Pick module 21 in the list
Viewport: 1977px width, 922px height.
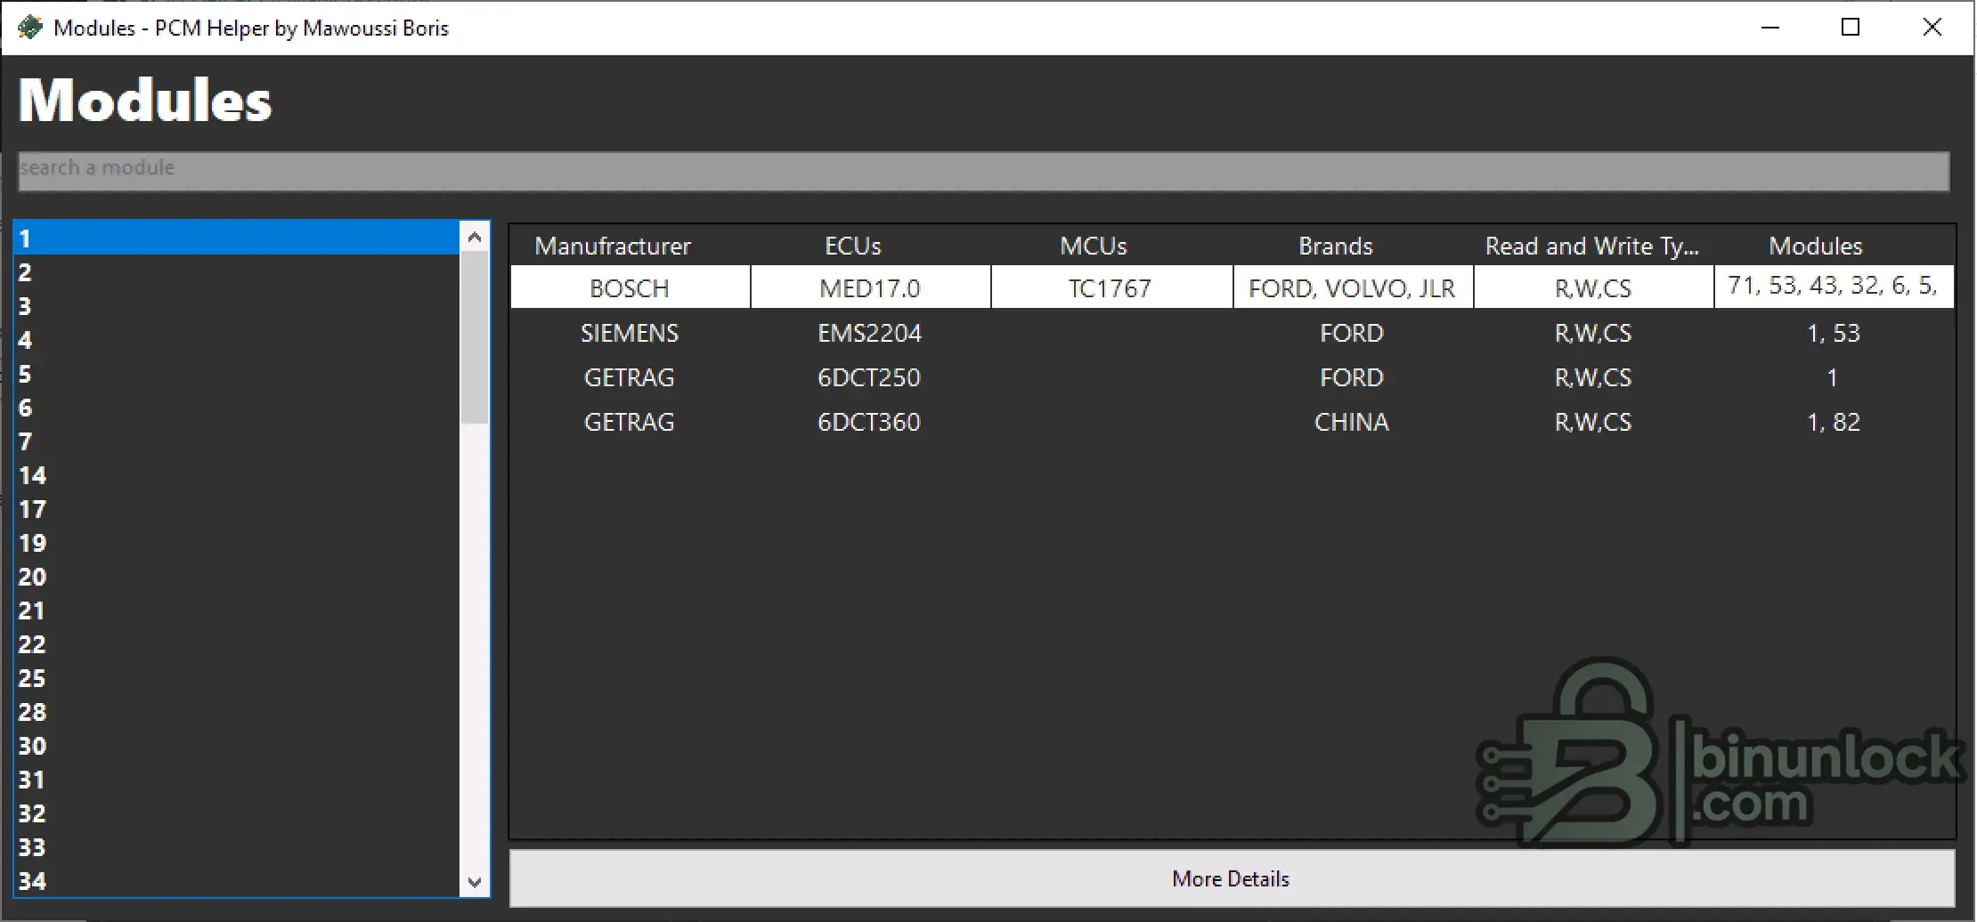click(237, 611)
